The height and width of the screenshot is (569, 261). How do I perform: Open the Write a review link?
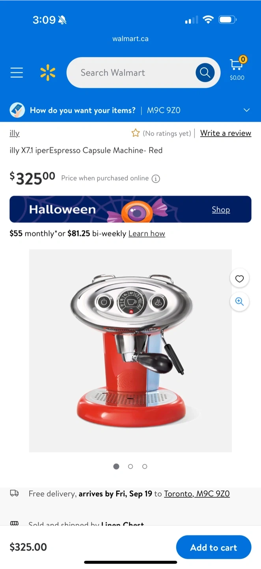[x=226, y=133]
